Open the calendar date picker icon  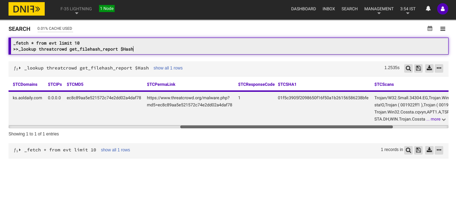[x=430, y=29]
